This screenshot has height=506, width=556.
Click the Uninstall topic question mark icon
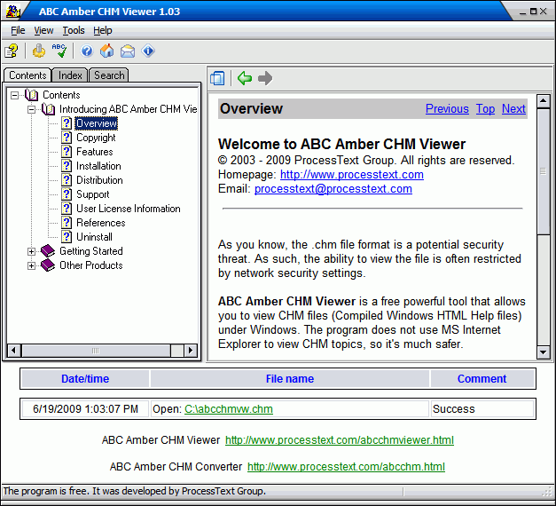67,237
